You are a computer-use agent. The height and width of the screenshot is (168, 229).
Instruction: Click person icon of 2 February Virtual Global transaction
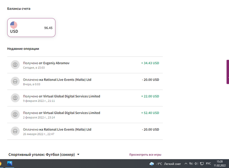click(x=15, y=115)
